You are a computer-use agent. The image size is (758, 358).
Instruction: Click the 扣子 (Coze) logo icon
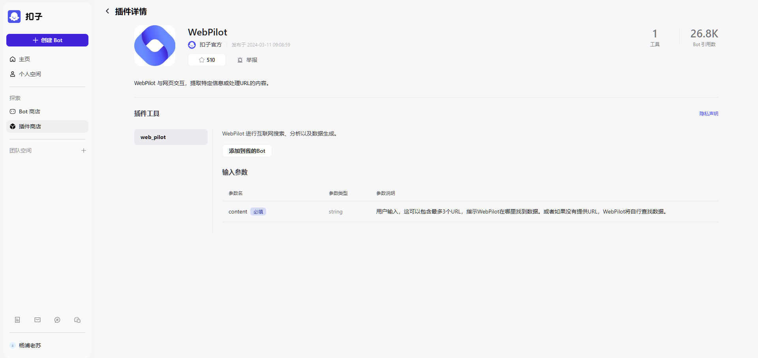pos(14,17)
